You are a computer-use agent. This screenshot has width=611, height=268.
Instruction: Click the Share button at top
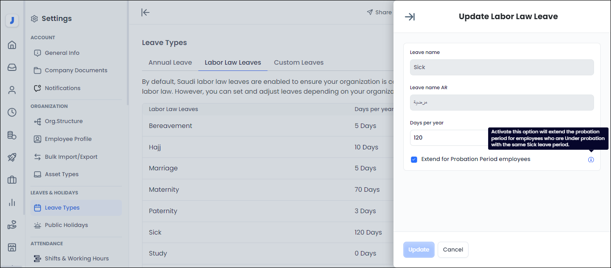379,12
